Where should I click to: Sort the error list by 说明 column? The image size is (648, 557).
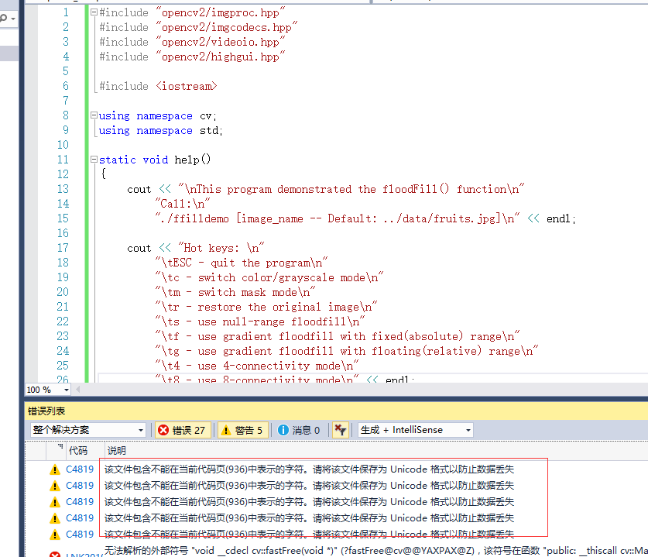tap(117, 451)
